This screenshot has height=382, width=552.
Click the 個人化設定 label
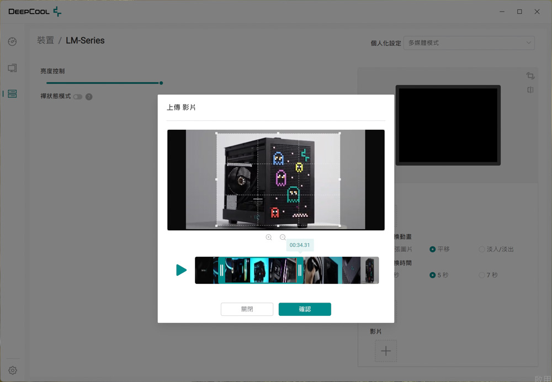point(386,43)
